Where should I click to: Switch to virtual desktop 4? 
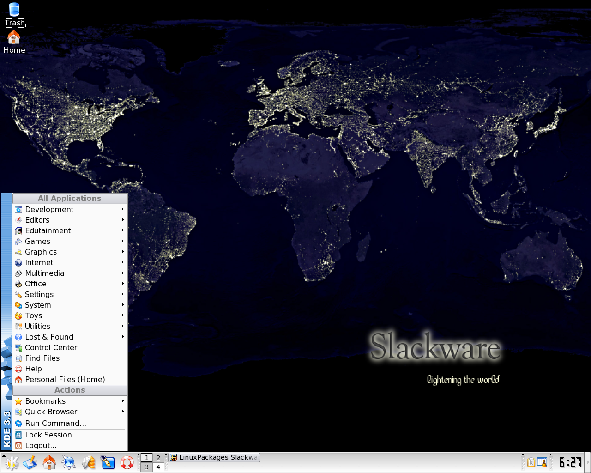tap(158, 467)
